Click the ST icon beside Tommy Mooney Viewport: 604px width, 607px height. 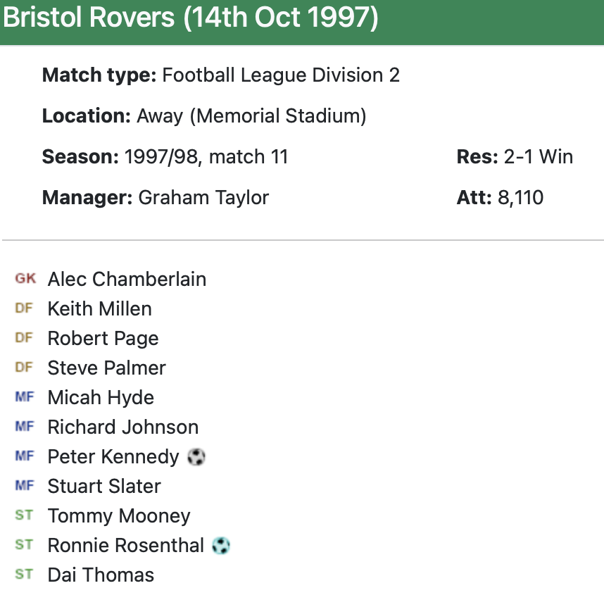click(x=24, y=515)
